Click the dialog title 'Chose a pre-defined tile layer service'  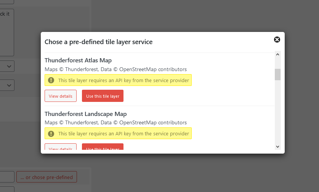tap(98, 42)
